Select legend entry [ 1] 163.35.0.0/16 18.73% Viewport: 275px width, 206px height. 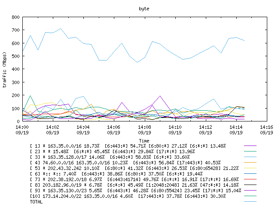pos(128,146)
